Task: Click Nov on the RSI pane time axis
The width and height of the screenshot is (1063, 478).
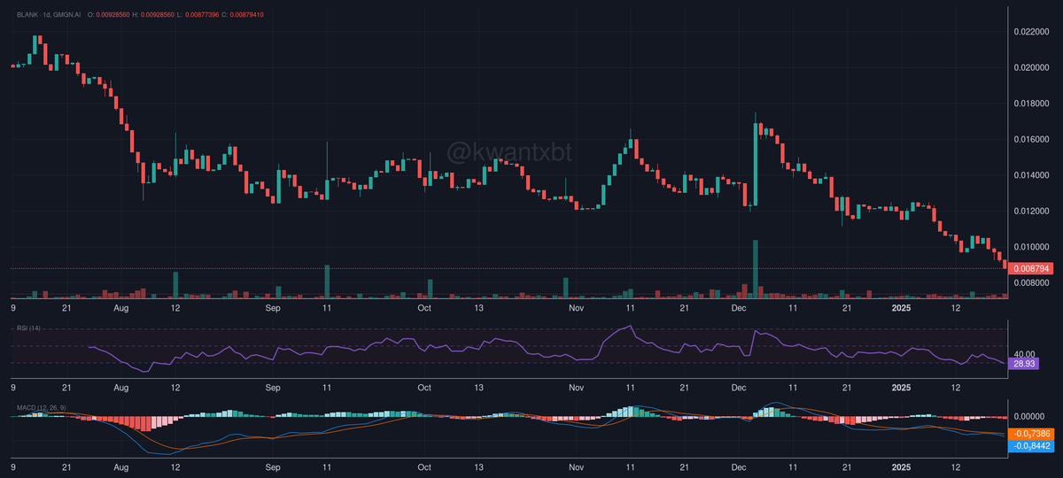Action: pyautogui.click(x=577, y=389)
